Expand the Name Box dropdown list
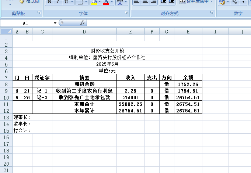 point(55,23)
